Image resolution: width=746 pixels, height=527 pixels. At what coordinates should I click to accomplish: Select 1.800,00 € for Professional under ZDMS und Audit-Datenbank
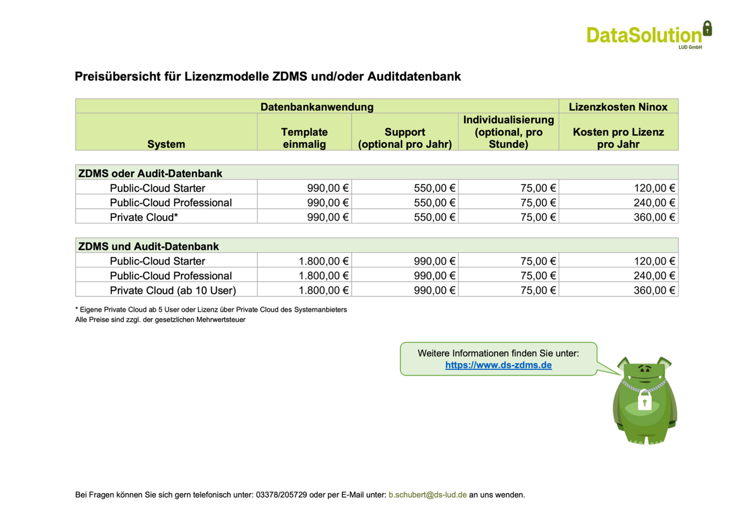[323, 276]
